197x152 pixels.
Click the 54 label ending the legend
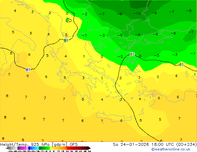pyautogui.click(x=89, y=151)
